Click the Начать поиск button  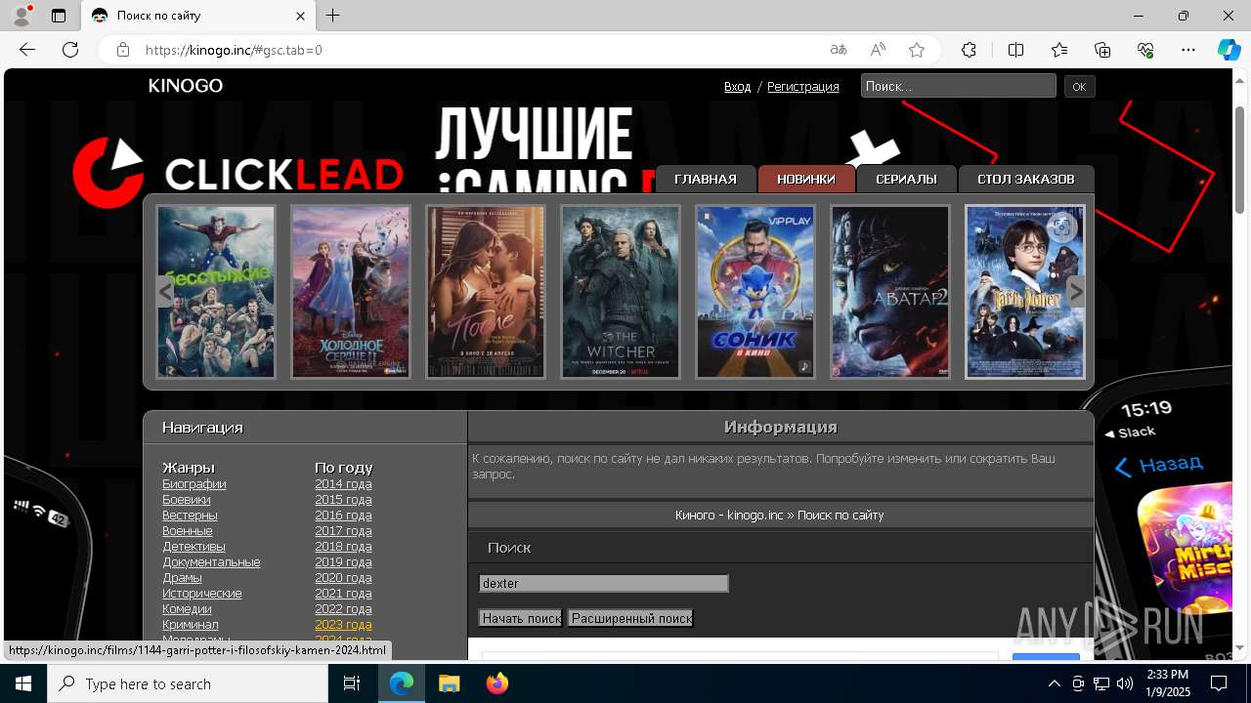[x=521, y=618]
